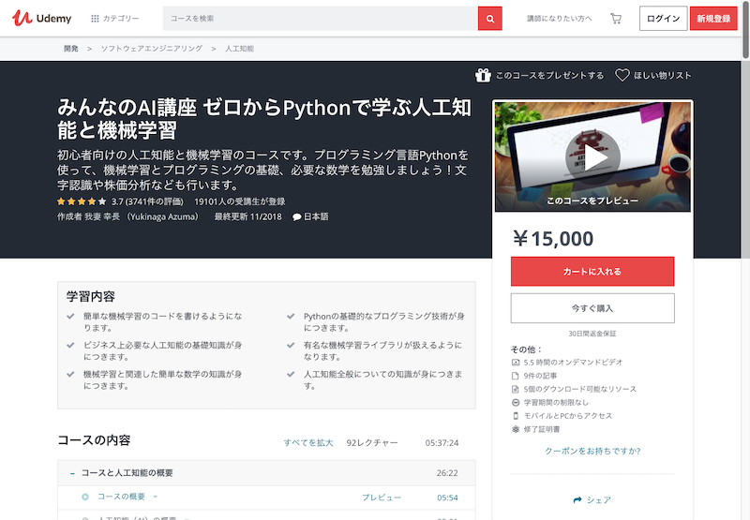
Task: Click the download file icon beside ダウンロード可能なリソース
Action: (515, 389)
